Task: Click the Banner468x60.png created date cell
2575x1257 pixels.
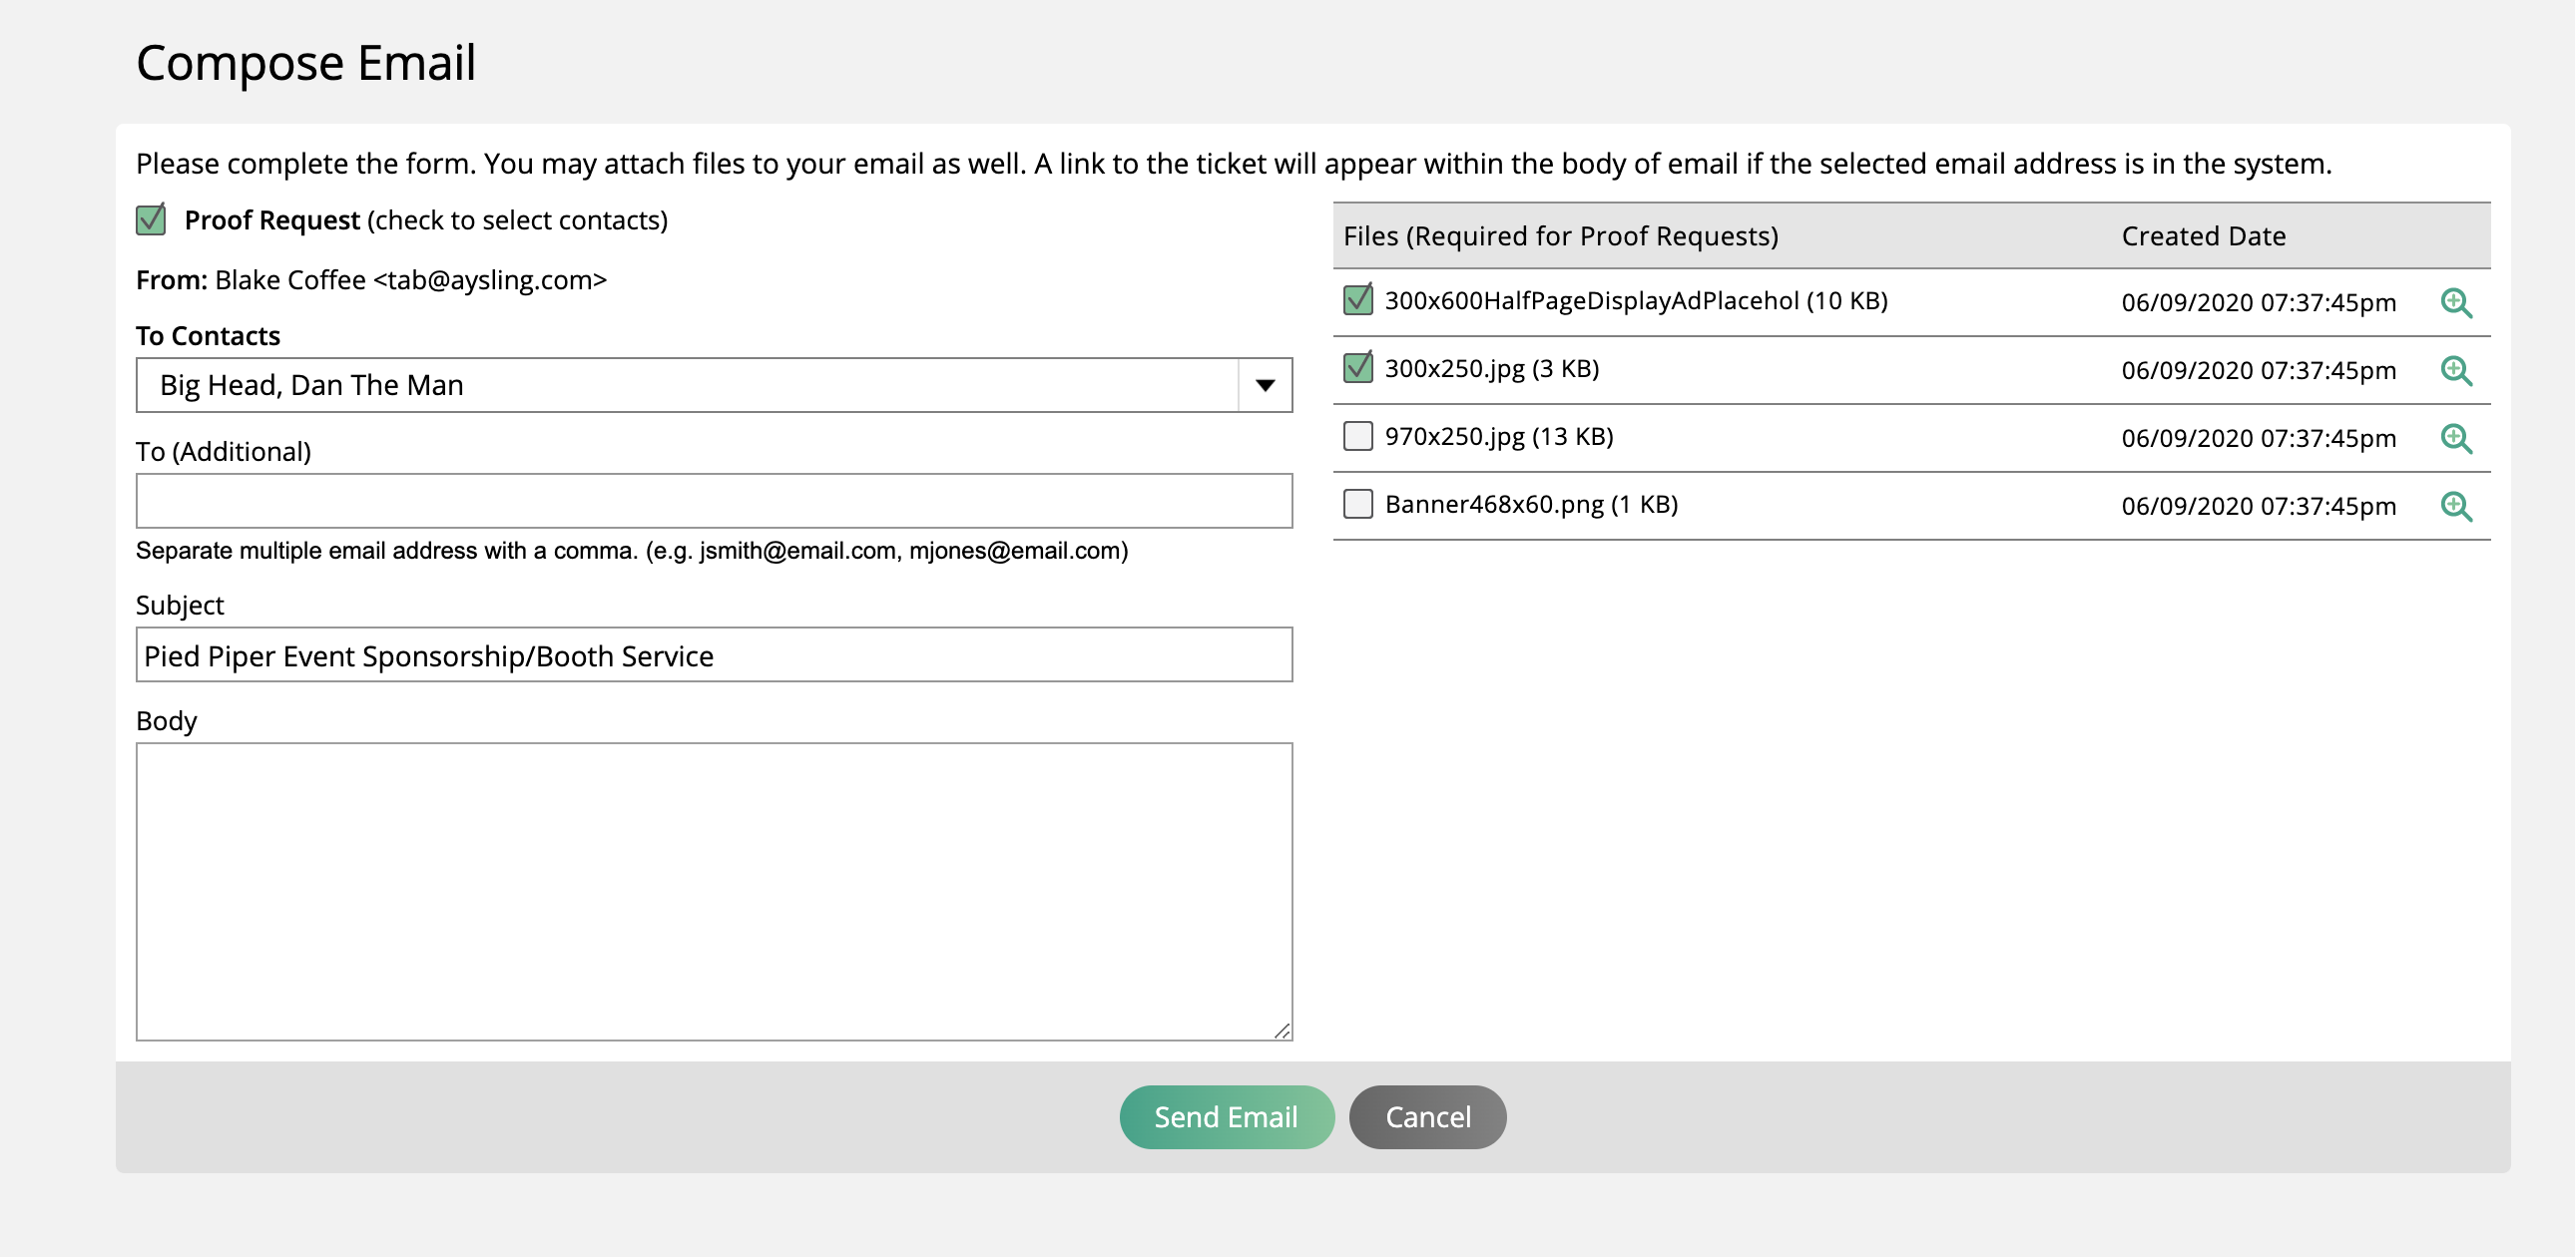Action: 2259,507
